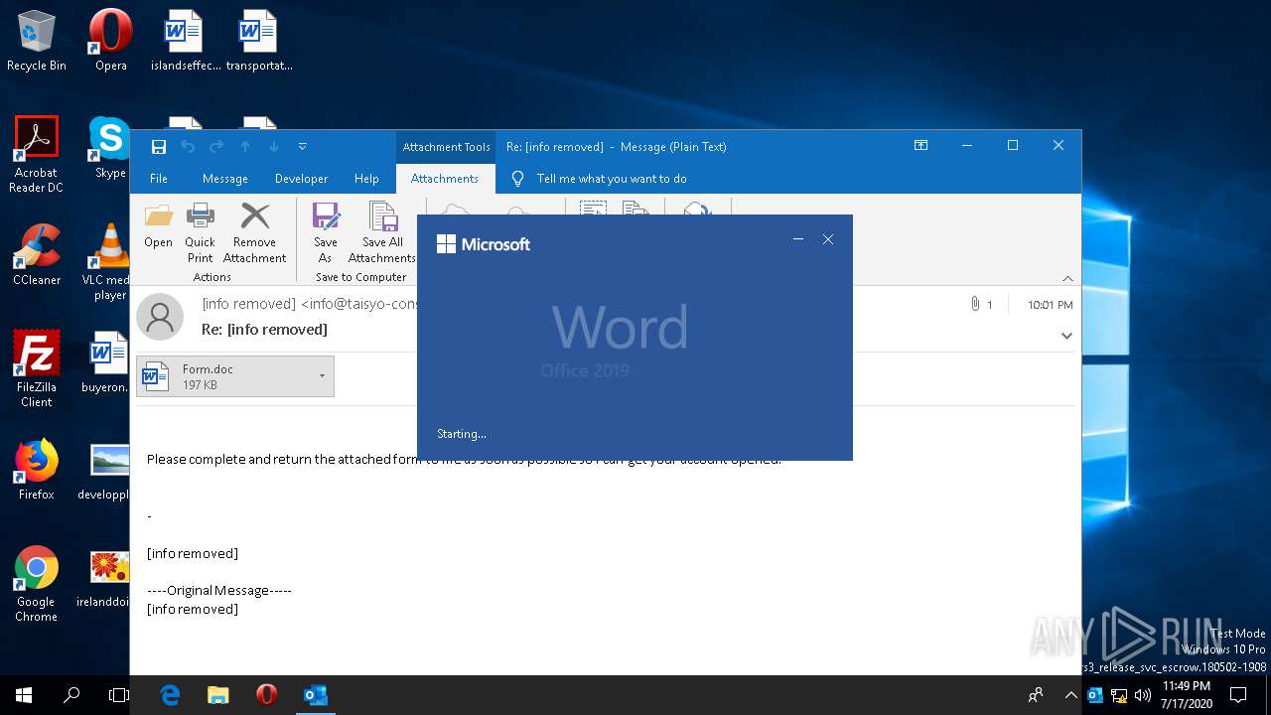1271x715 pixels.
Task: Click the network tray icon
Action: pyautogui.click(x=1119, y=695)
